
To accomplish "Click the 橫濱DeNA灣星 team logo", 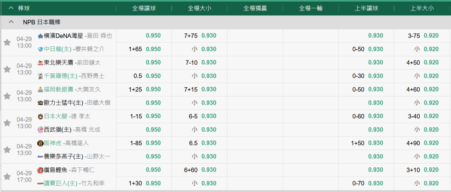I will (x=41, y=36).
